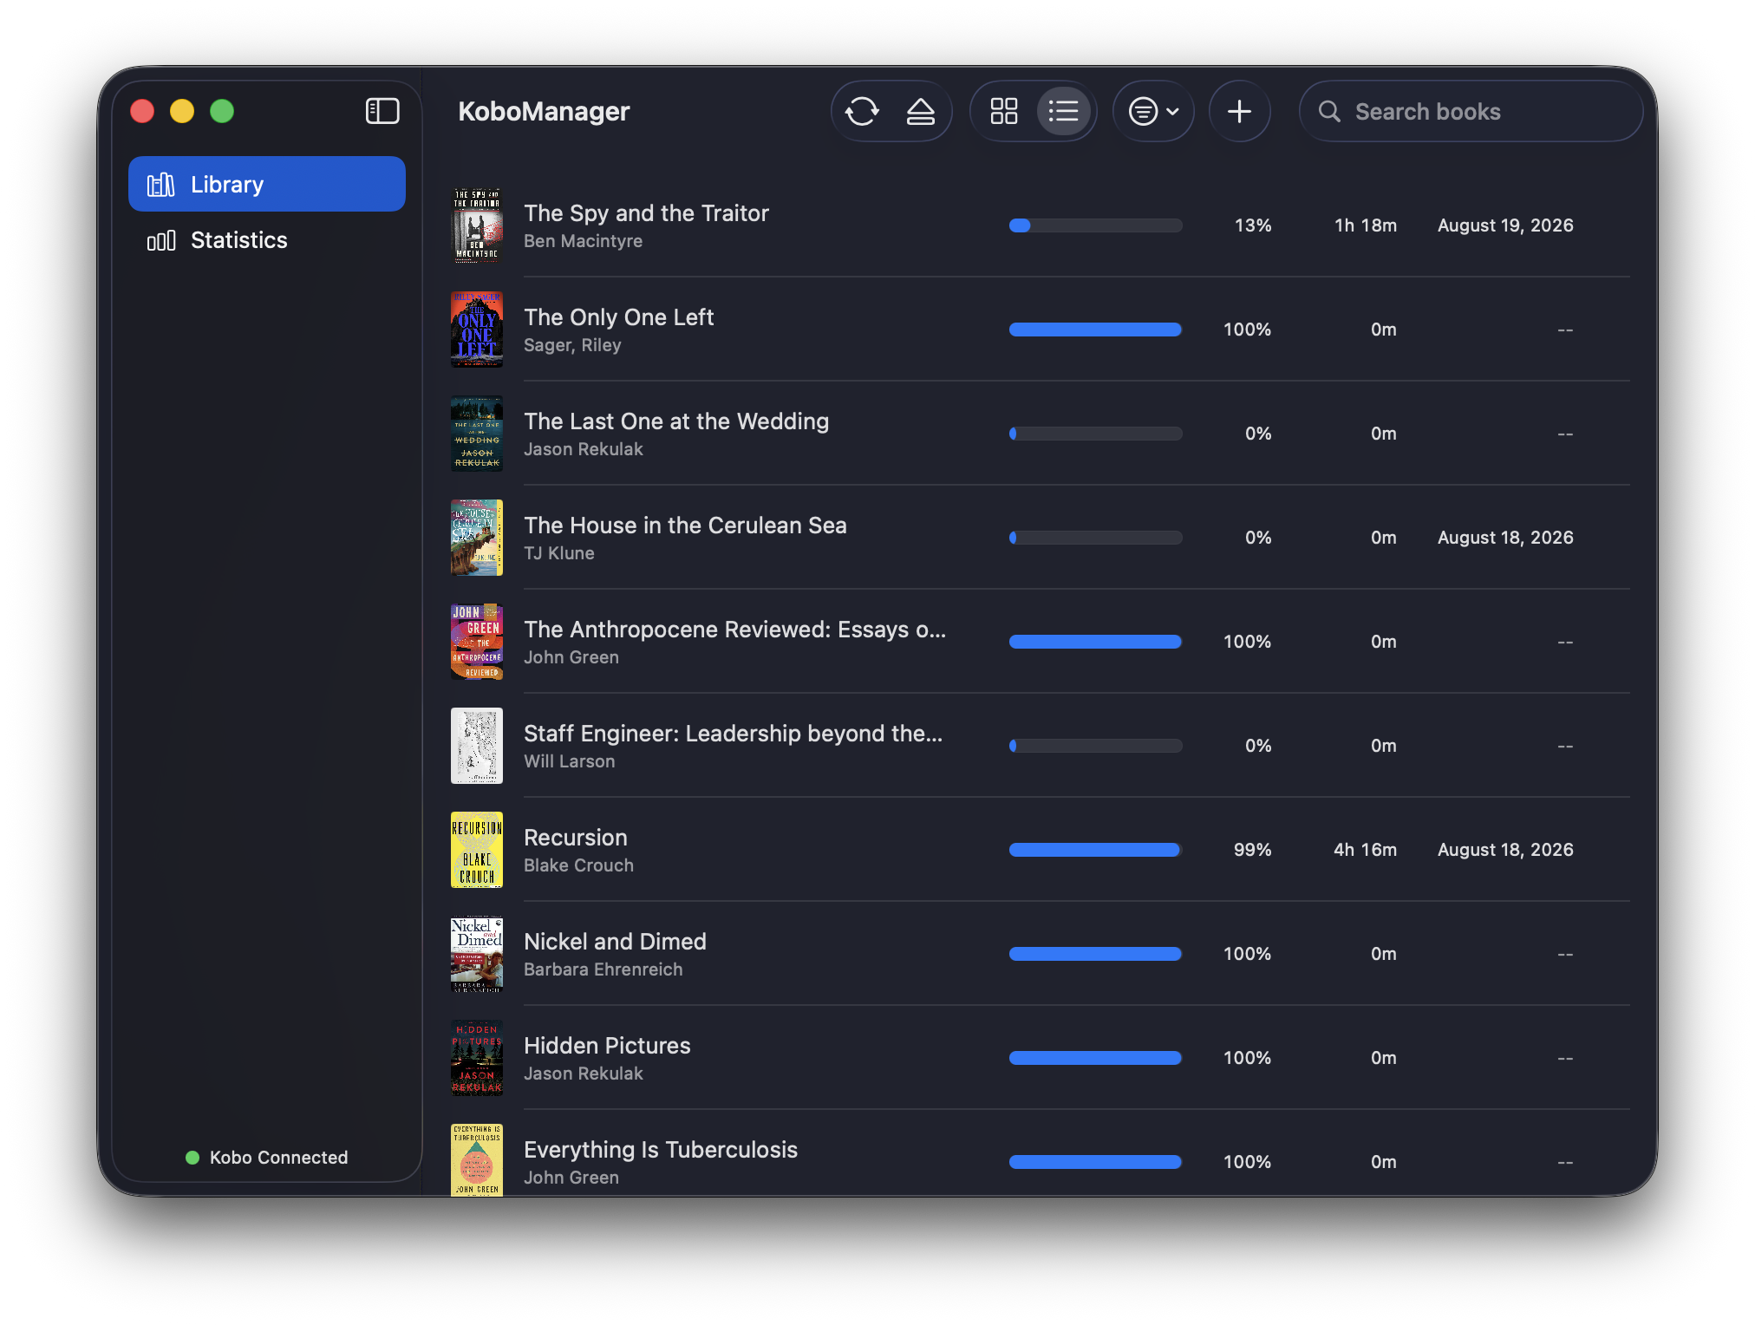
Task: Click author Will Larson
Action: (x=569, y=761)
